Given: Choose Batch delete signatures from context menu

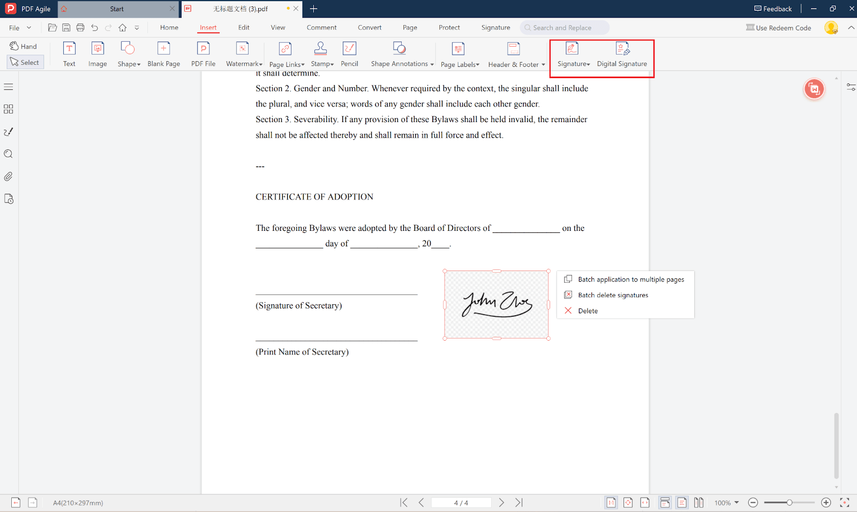Looking at the screenshot, I should (x=613, y=295).
